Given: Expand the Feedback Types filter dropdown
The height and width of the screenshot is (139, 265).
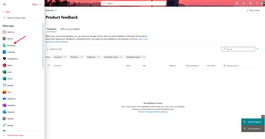Looking at the screenshot, I should tap(113, 57).
